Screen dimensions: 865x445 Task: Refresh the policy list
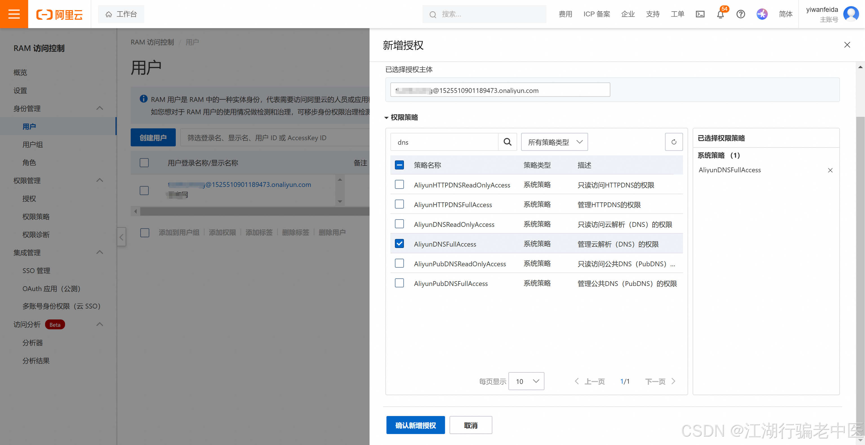tap(673, 142)
